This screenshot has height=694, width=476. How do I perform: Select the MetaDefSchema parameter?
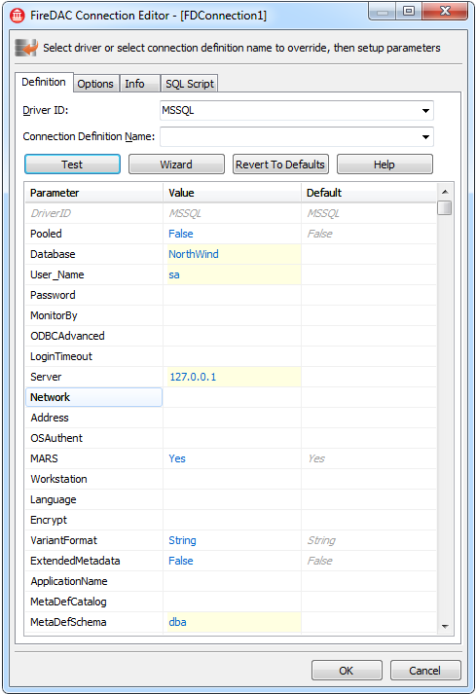click(x=93, y=622)
